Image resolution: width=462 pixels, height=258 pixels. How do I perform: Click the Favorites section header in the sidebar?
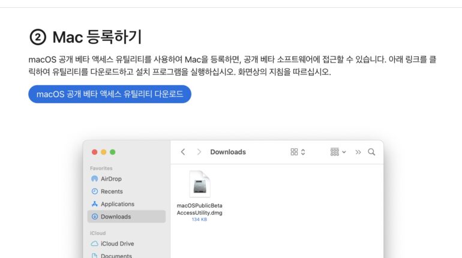pos(101,169)
